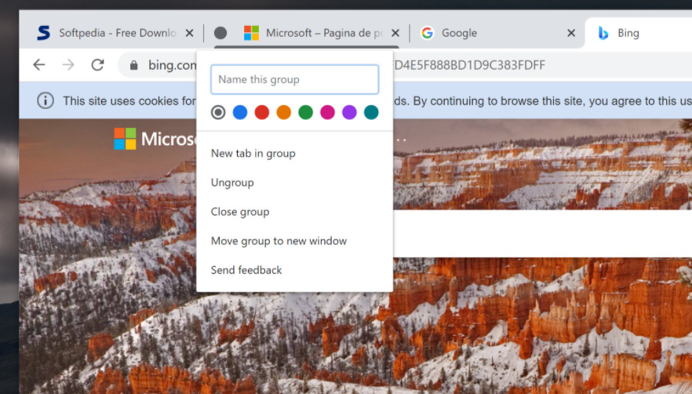Focus the Name this group field
The height and width of the screenshot is (394, 692).
[x=294, y=79]
